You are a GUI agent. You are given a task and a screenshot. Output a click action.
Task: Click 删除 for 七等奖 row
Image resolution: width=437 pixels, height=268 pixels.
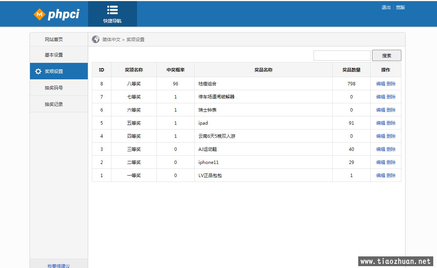click(391, 97)
